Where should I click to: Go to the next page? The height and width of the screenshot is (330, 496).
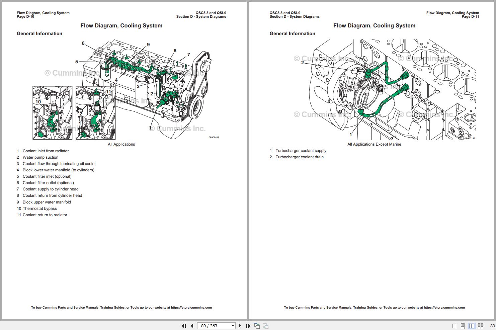[x=240, y=326]
